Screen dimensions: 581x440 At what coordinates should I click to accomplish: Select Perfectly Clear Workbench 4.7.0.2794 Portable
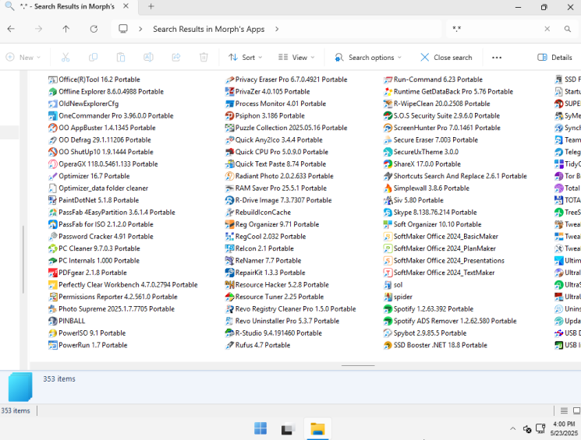coord(123,285)
